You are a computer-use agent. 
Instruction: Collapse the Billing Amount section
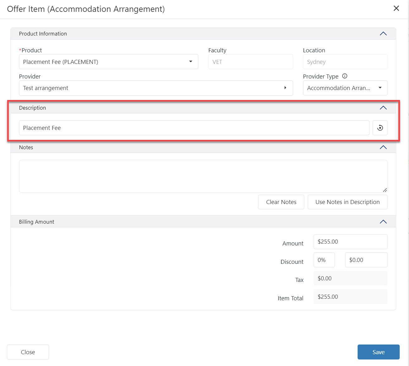tap(383, 222)
